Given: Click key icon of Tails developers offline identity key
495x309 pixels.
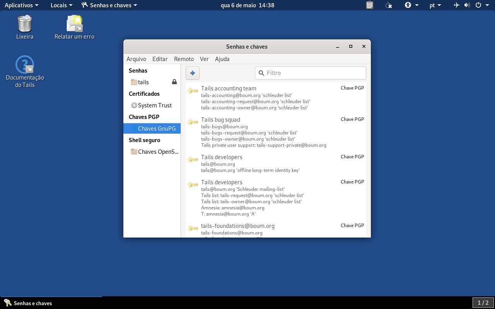Looking at the screenshot, I should tap(193, 160).
